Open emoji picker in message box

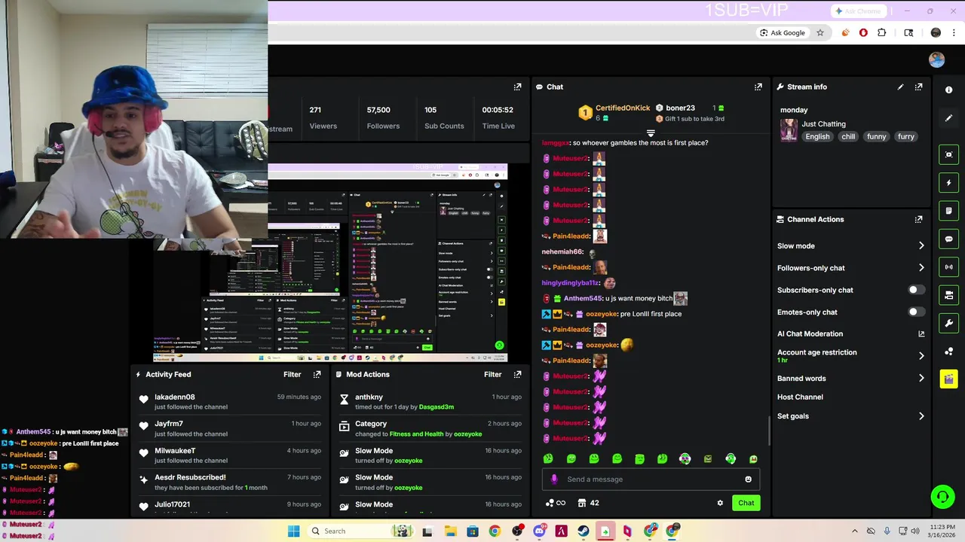click(748, 480)
